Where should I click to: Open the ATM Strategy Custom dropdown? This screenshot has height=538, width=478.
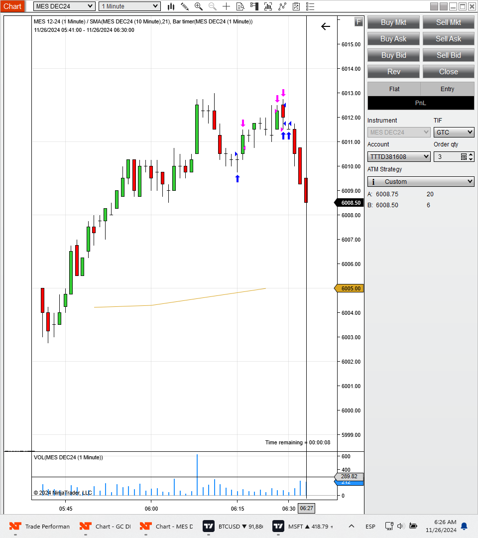point(421,181)
